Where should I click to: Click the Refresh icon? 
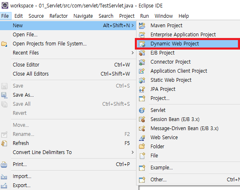point(4,143)
